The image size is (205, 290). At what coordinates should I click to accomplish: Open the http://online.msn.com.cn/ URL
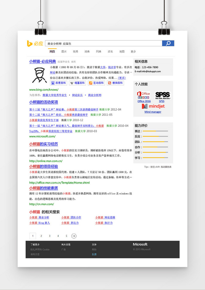click(46, 161)
